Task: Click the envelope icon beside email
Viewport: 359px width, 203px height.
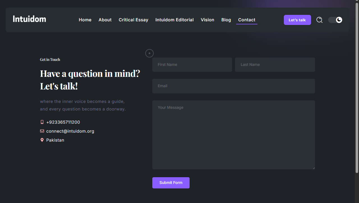Action: click(x=42, y=131)
